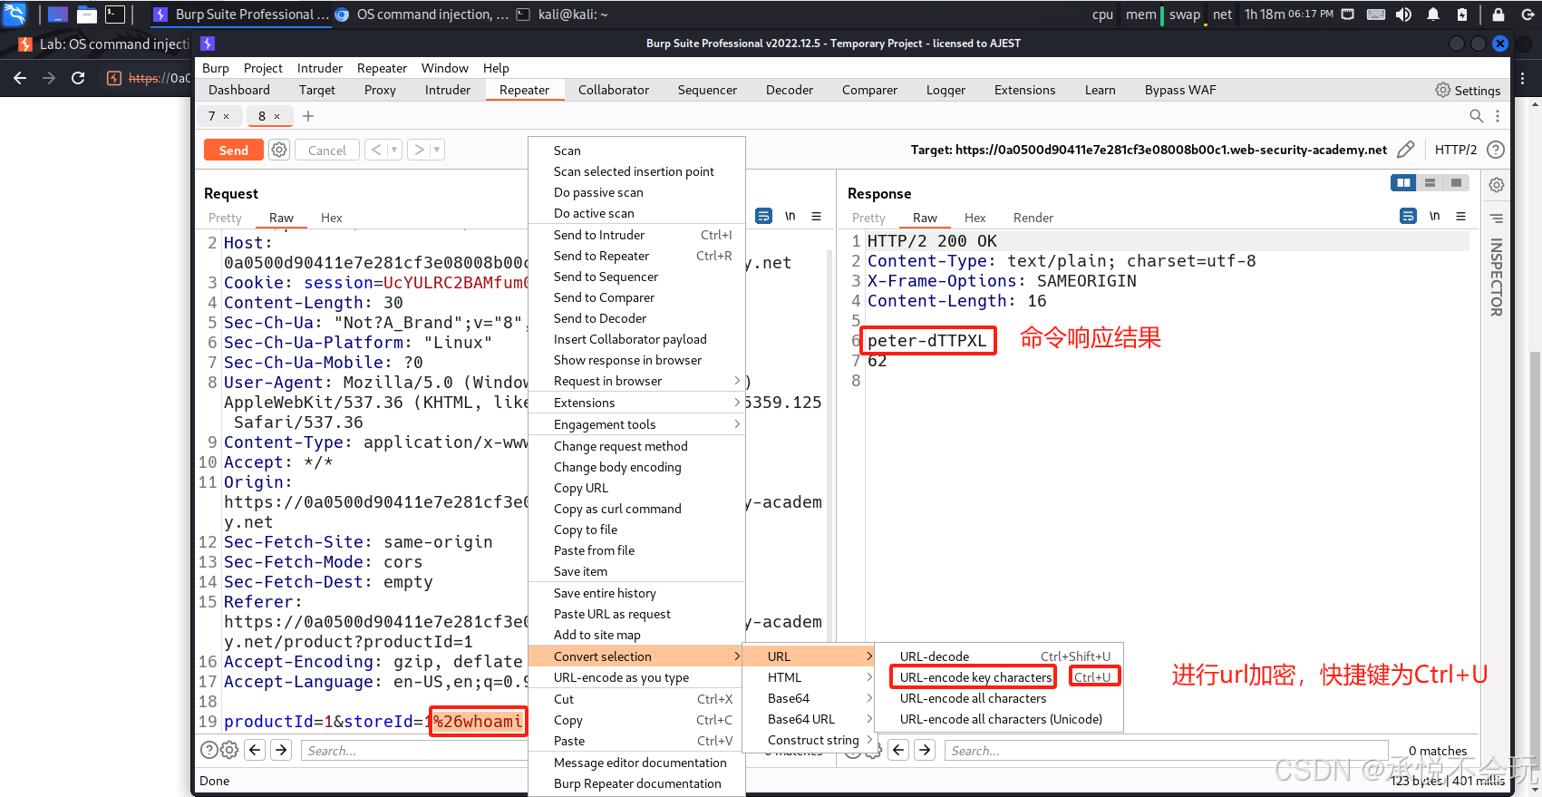Close Repeater tab 7
The height and width of the screenshot is (797, 1542).
coord(227,116)
